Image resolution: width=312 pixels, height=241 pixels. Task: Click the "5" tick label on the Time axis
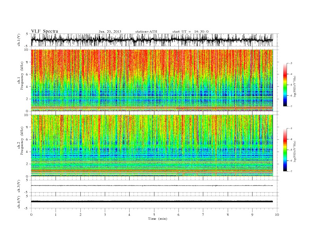point(154,215)
